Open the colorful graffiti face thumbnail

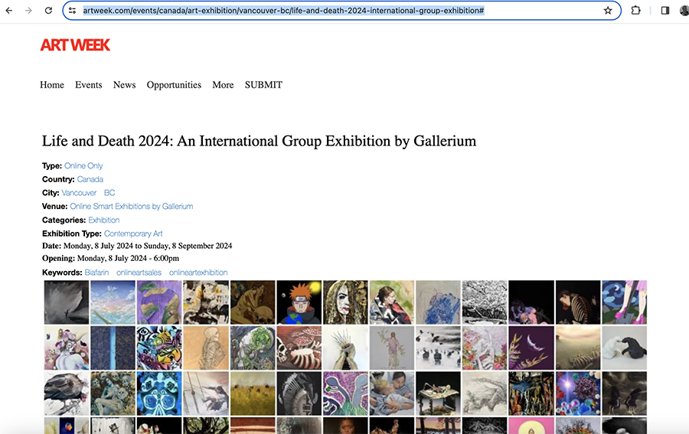159,348
